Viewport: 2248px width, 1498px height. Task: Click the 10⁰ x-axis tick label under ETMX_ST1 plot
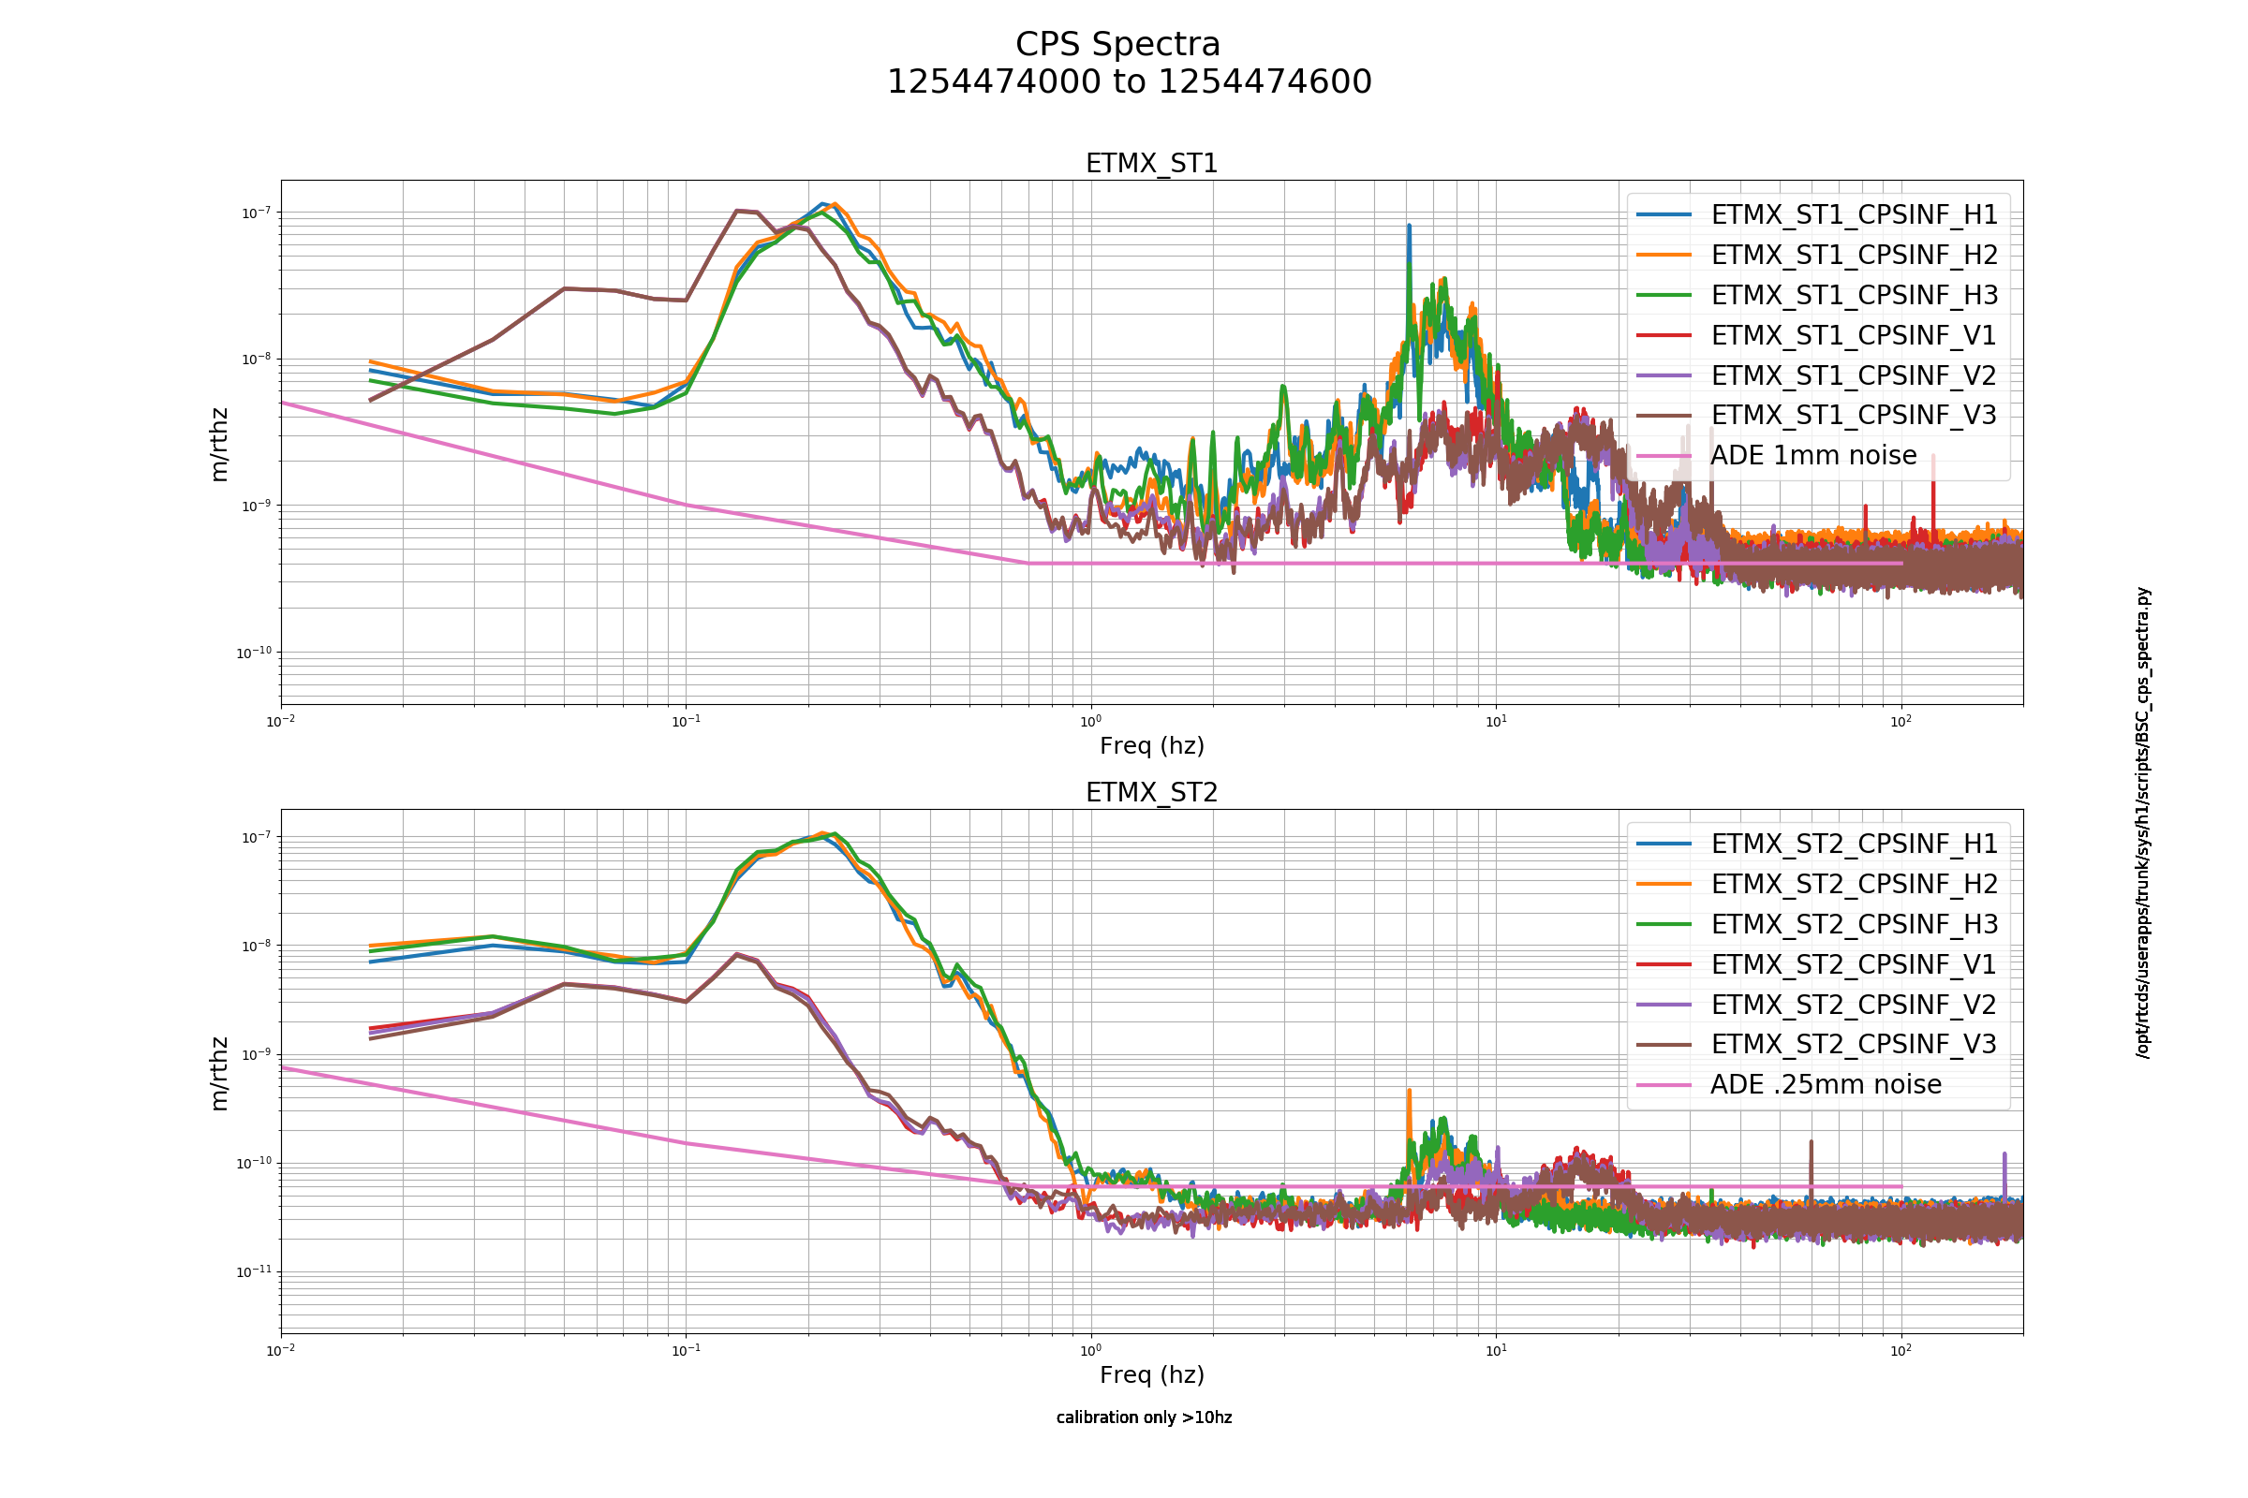pos(1090,721)
